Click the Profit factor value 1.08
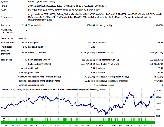The height and width of the screenshot is (127, 164). 25,47
